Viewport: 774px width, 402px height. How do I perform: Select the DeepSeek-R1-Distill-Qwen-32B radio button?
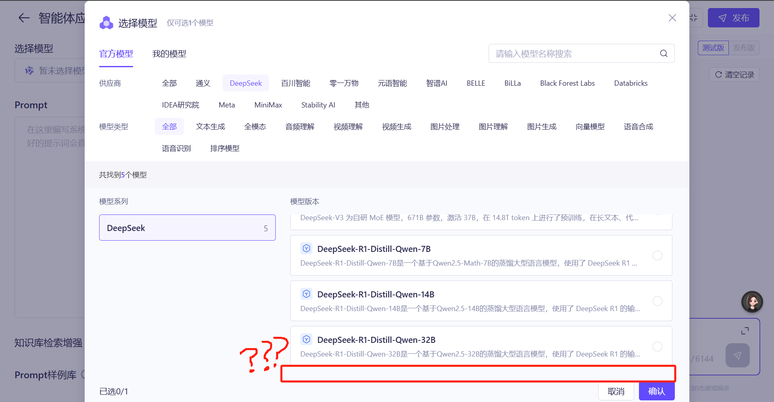point(657,346)
